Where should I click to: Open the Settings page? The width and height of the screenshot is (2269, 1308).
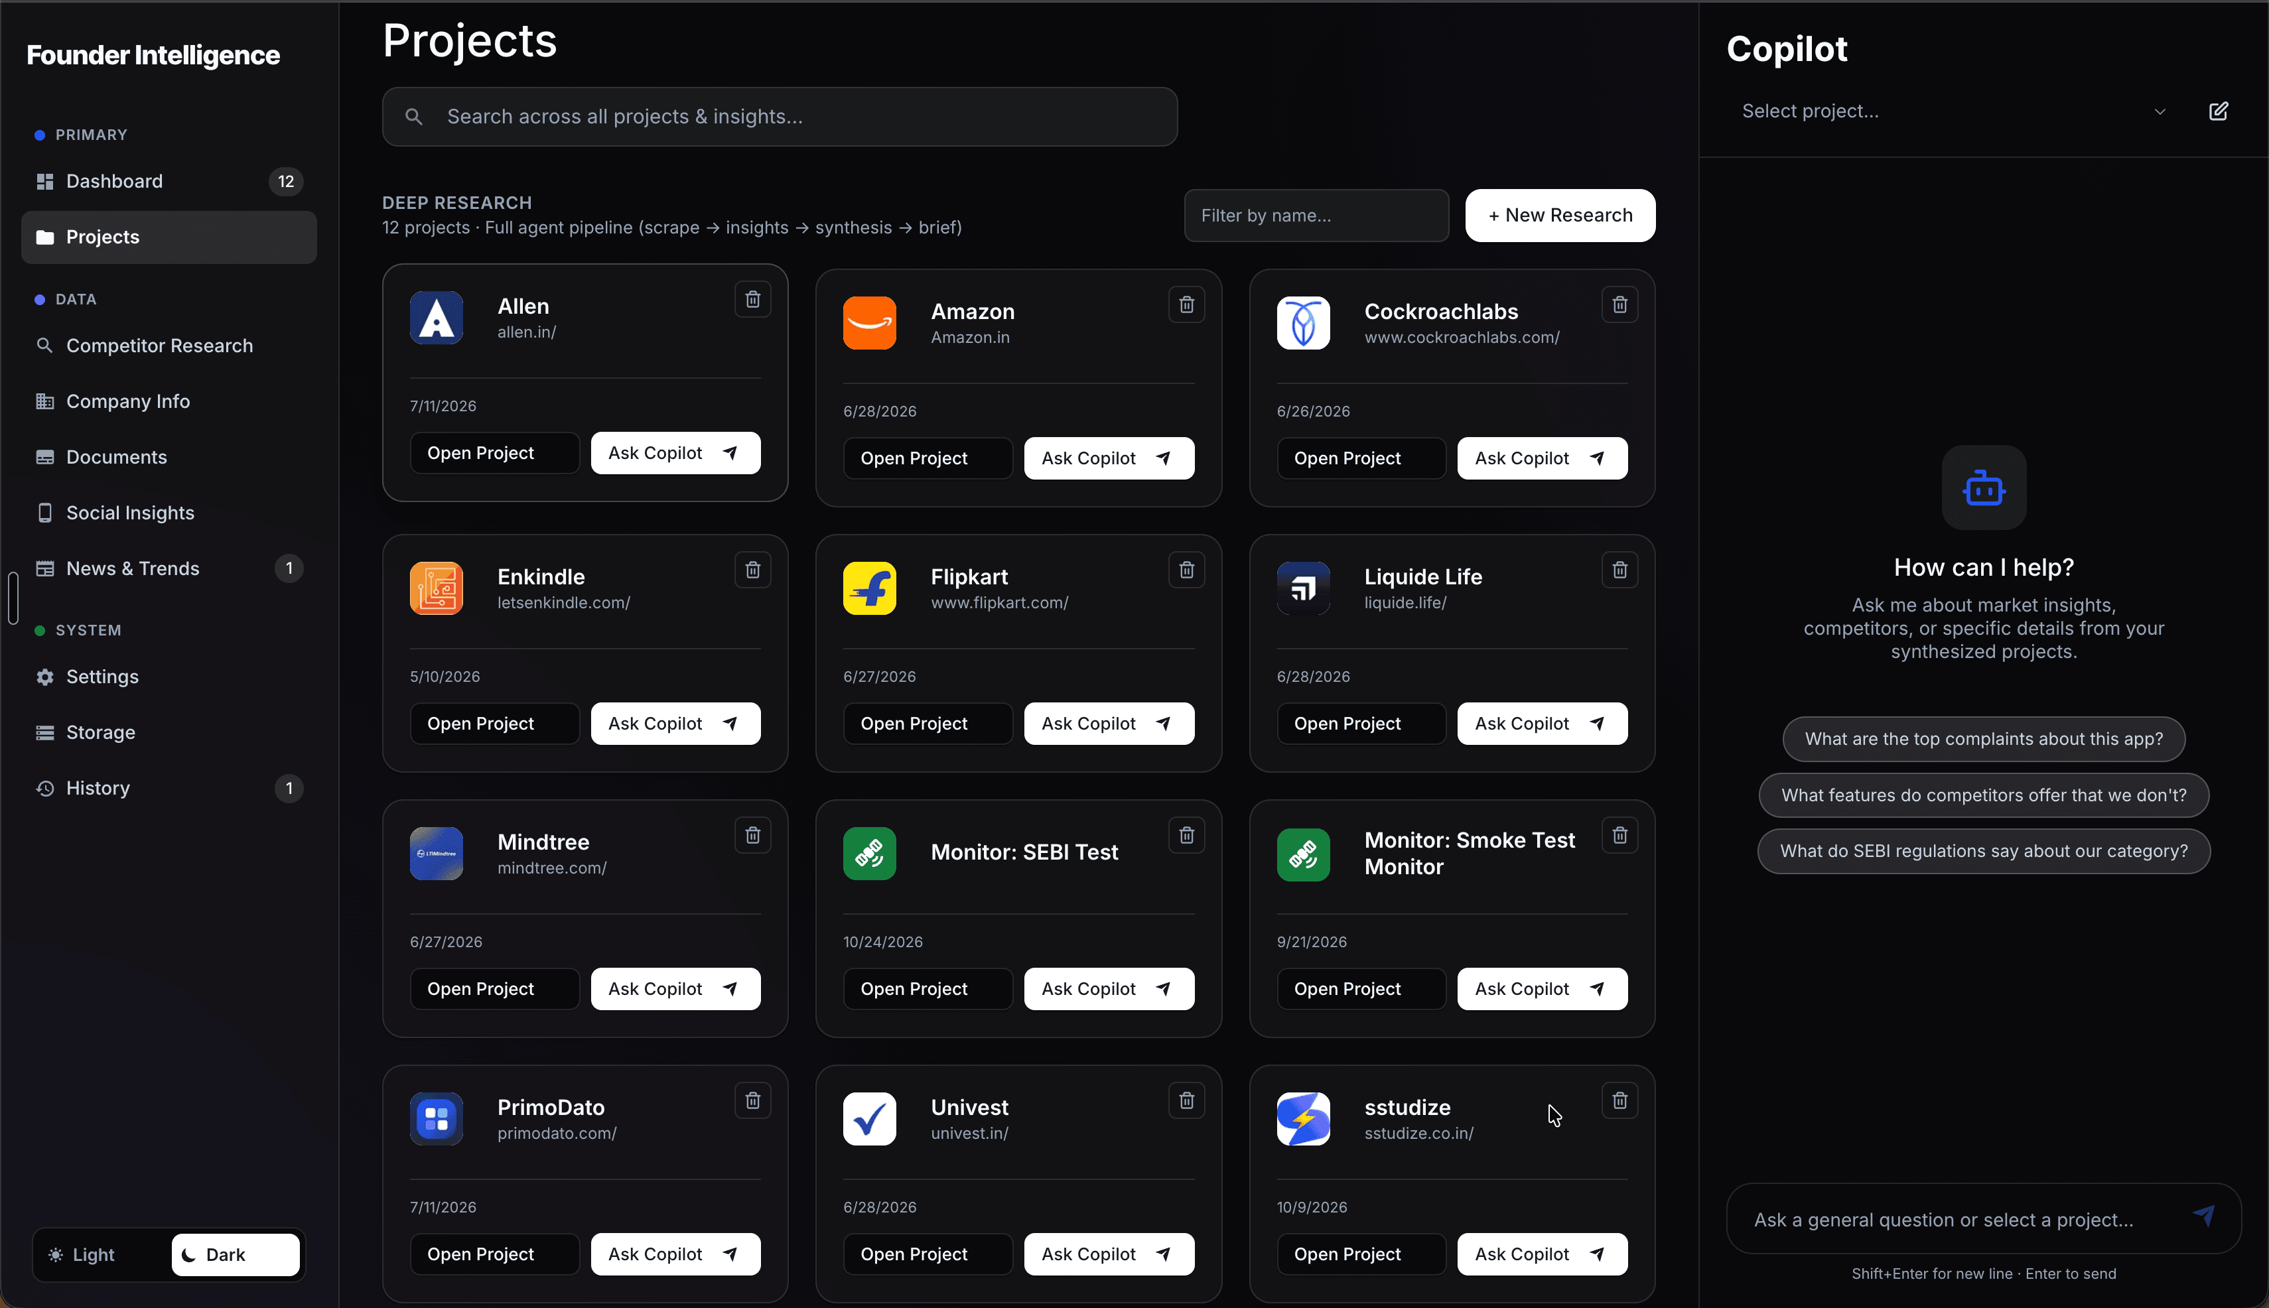(x=169, y=677)
